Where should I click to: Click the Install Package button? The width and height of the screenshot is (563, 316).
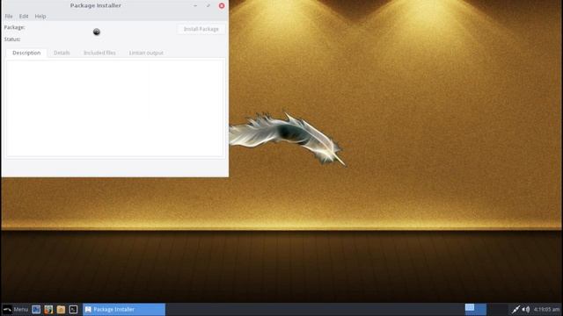(x=201, y=29)
